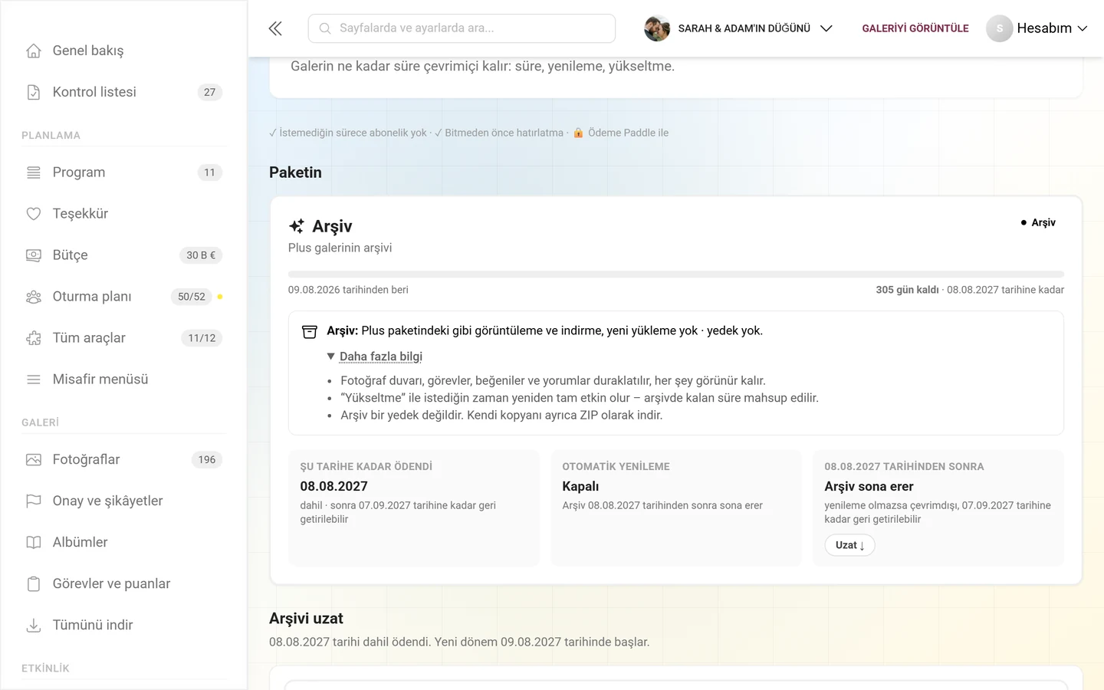Click the Arşivi uzat heading
The width and height of the screenshot is (1104, 690).
306,619
